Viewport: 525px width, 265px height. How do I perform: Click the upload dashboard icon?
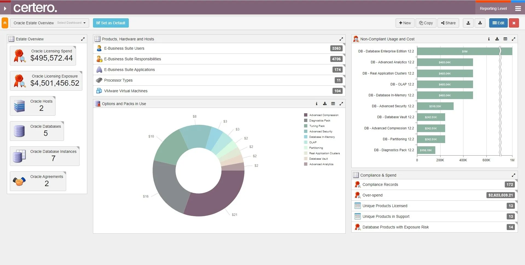(468, 23)
